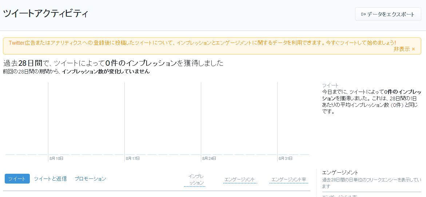Dismiss the banner with 非表示 × link
Viewport: 426px width, 197px height.
tap(404, 49)
